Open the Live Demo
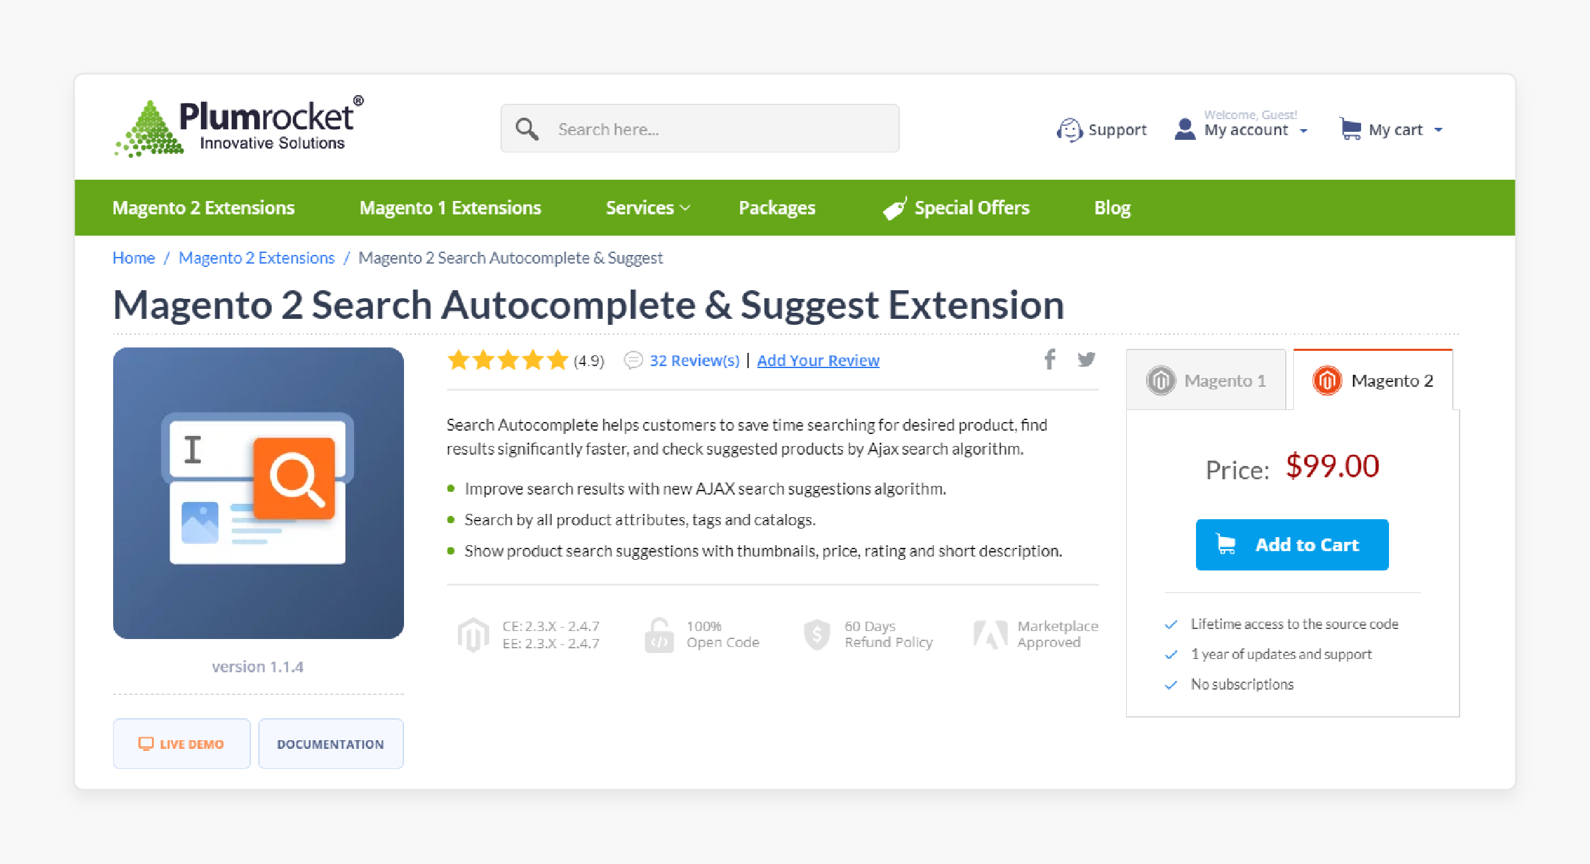 pos(182,744)
